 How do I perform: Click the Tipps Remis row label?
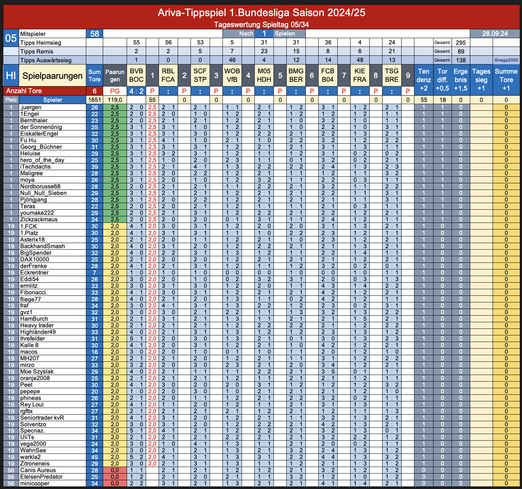(52, 51)
